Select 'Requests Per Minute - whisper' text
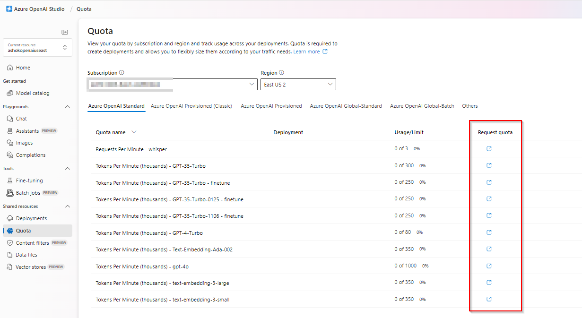Screen dimensions: 582x318 (131, 149)
